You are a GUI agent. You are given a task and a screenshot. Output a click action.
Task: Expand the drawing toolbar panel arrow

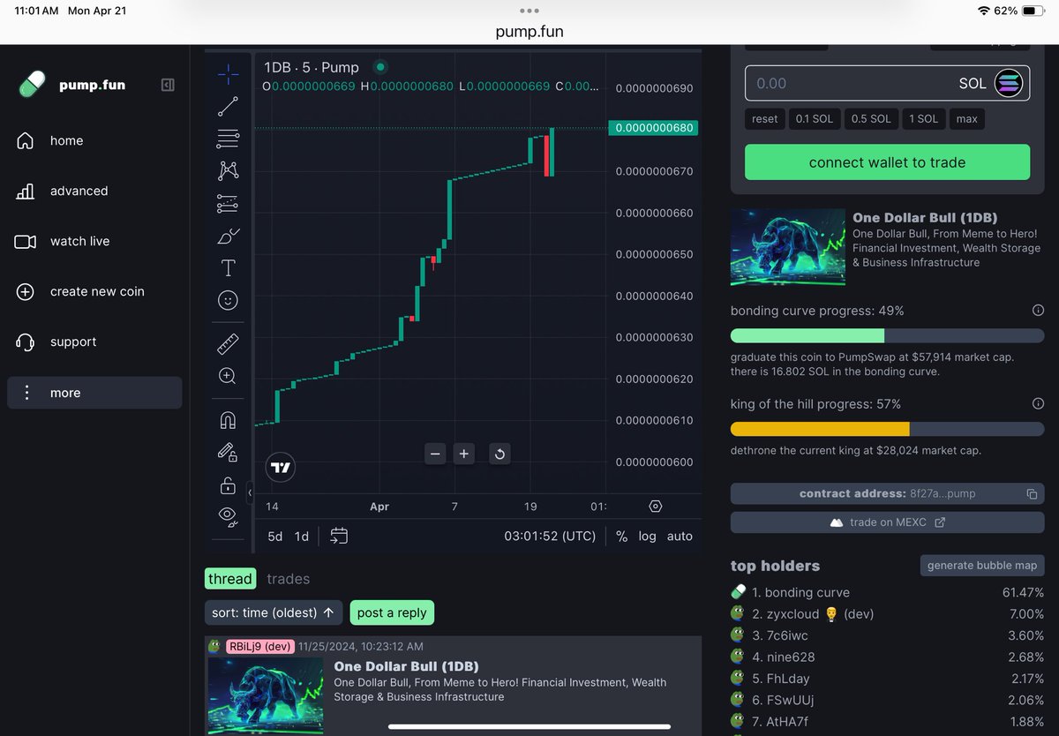(x=249, y=492)
